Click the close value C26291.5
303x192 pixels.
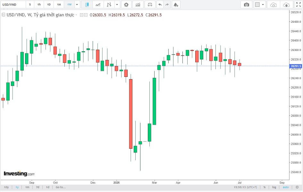click(154, 15)
